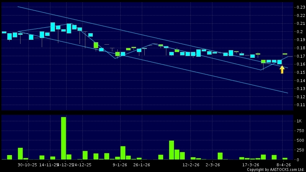Image resolution: width=306 pixels, height=172 pixels.
Task: Click the first cyan candlestick at far left
Action: coord(4,32)
